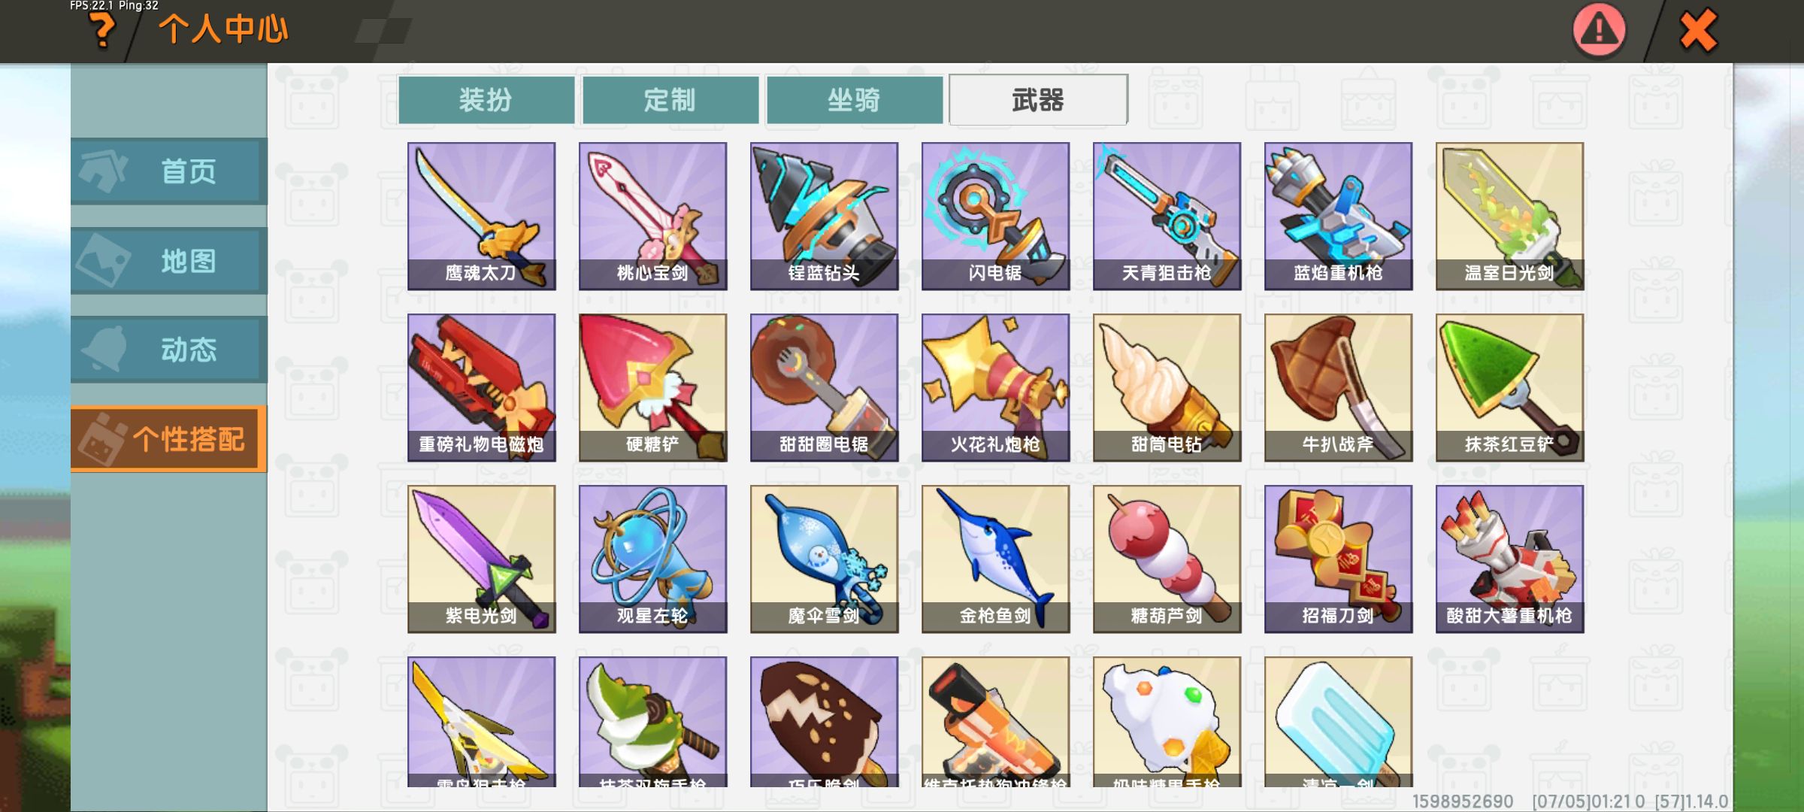Select the 金枪鱼剑 swordfish weapon
The height and width of the screenshot is (812, 1804).
pos(995,559)
